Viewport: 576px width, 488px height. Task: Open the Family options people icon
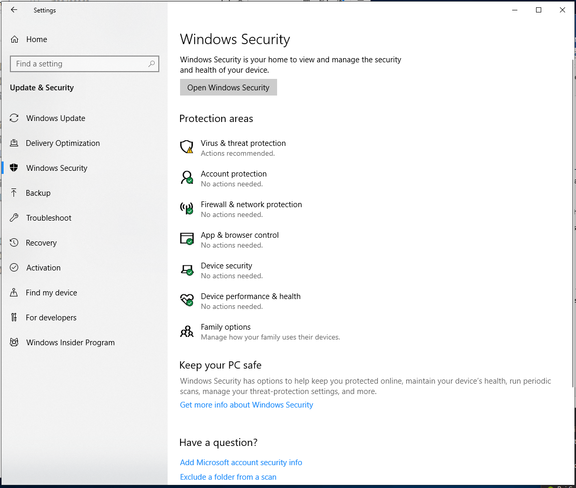coord(187,331)
